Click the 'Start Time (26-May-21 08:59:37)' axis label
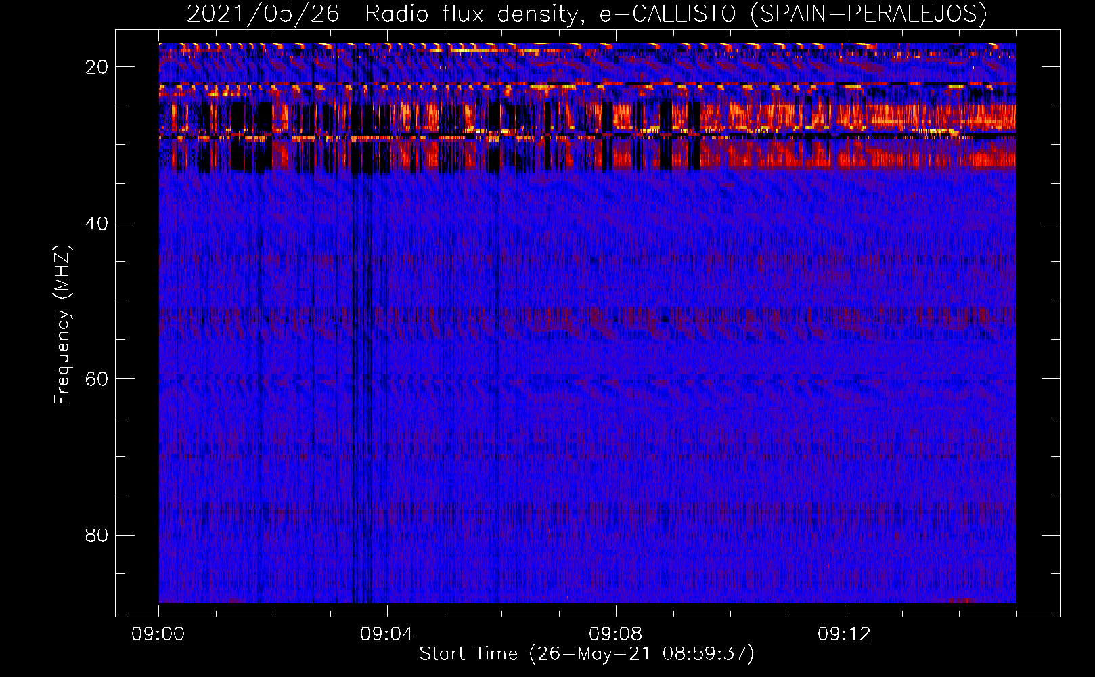Image resolution: width=1095 pixels, height=677 pixels. tap(587, 654)
